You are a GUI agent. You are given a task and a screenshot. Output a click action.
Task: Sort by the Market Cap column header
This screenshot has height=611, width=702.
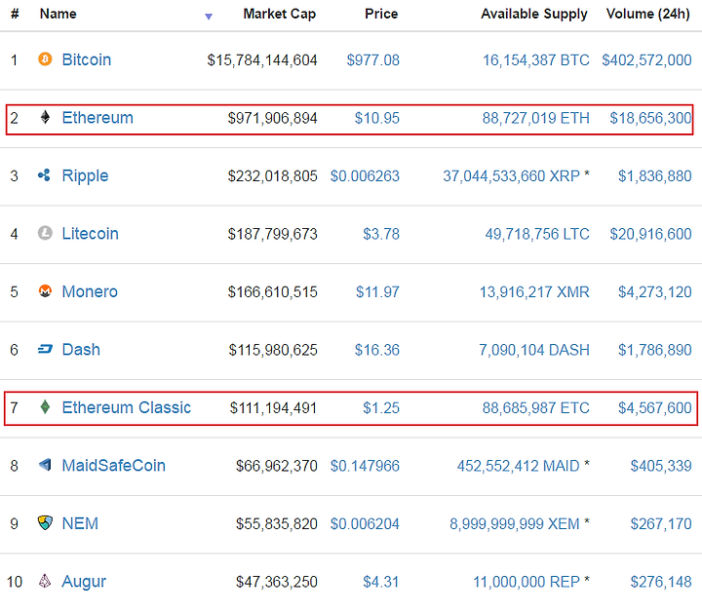(x=280, y=14)
